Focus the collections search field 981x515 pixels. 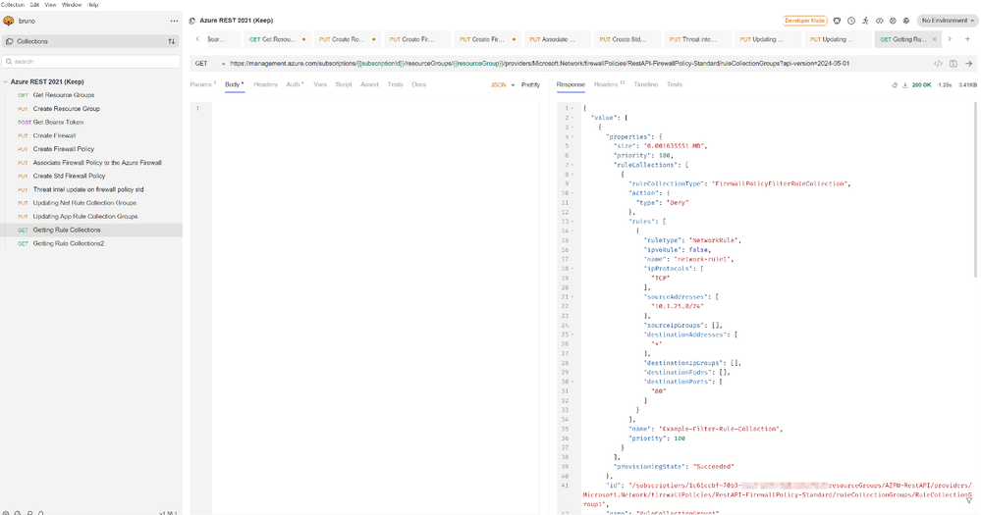click(91, 61)
